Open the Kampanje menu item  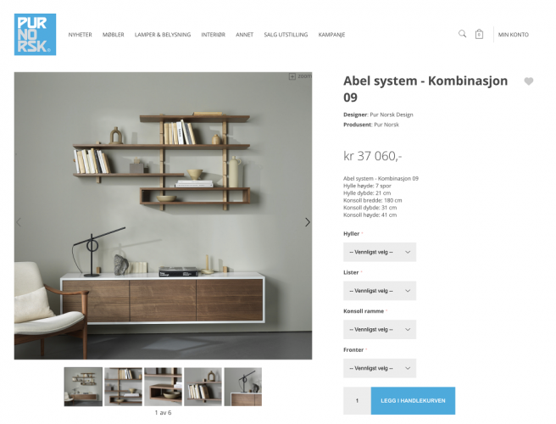click(x=331, y=35)
